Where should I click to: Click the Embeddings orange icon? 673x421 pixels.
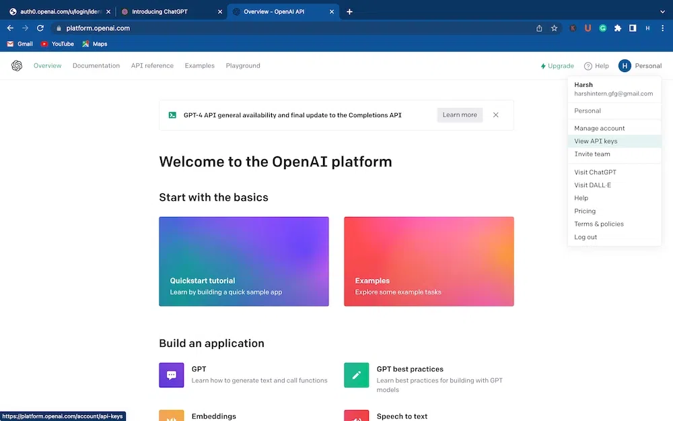click(x=171, y=416)
